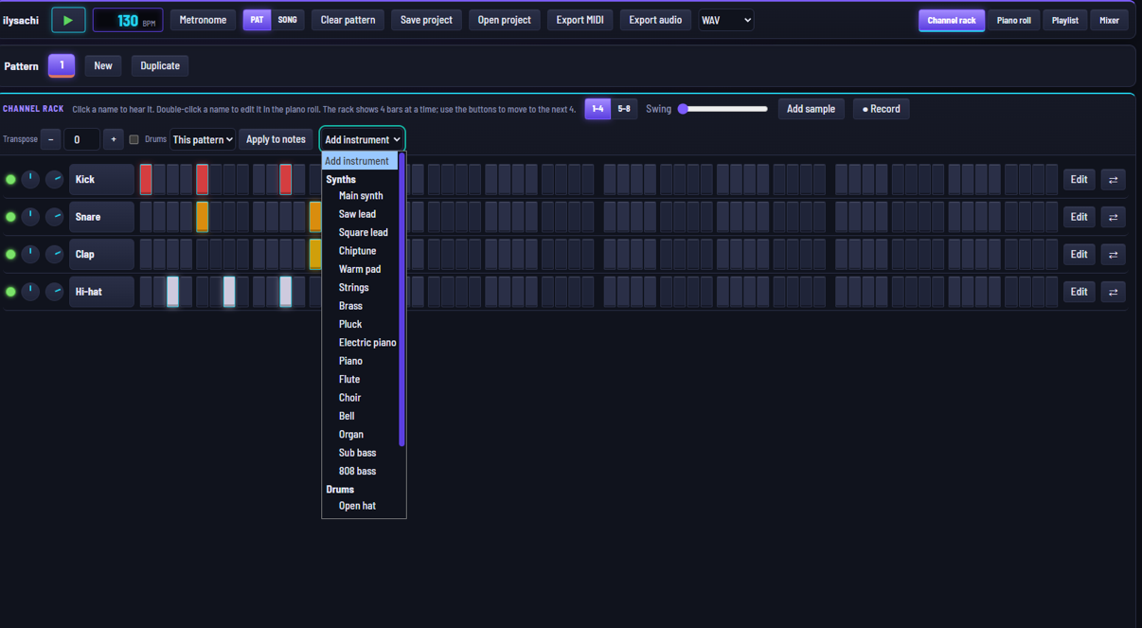1142x628 pixels.
Task: Choose Warm pad from instrument list
Action: tap(361, 269)
